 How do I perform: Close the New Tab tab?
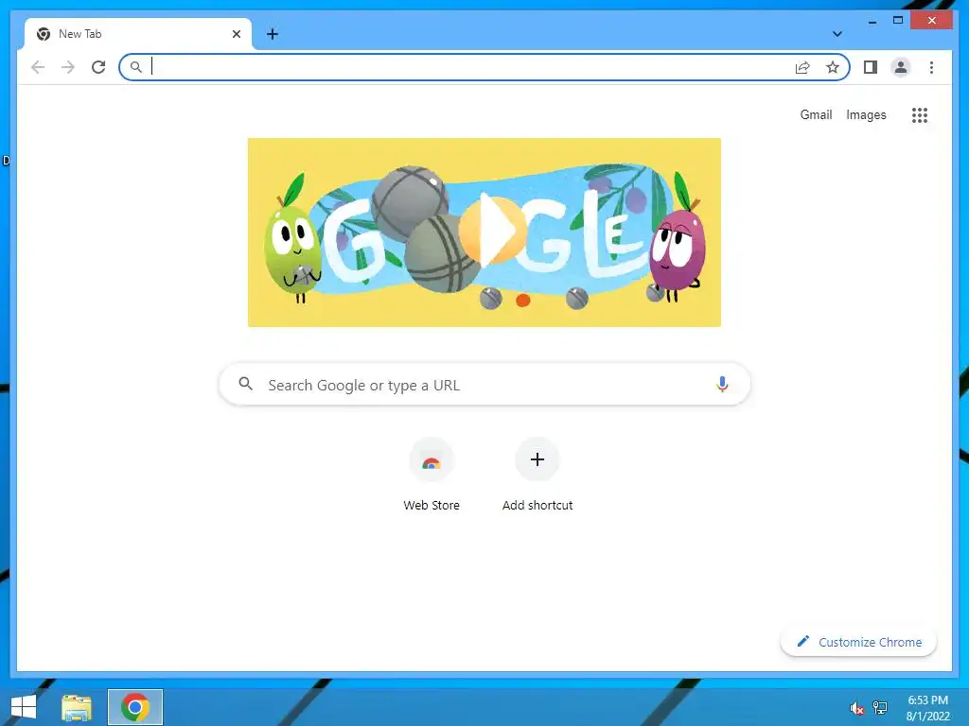[236, 34]
